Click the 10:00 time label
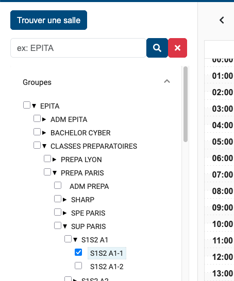 pos(223,224)
